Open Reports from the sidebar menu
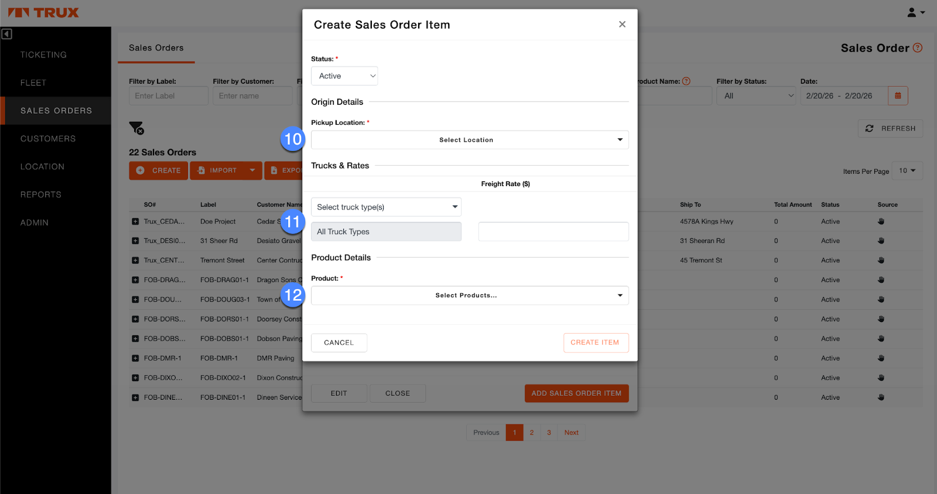This screenshot has height=494, width=937. click(x=41, y=195)
